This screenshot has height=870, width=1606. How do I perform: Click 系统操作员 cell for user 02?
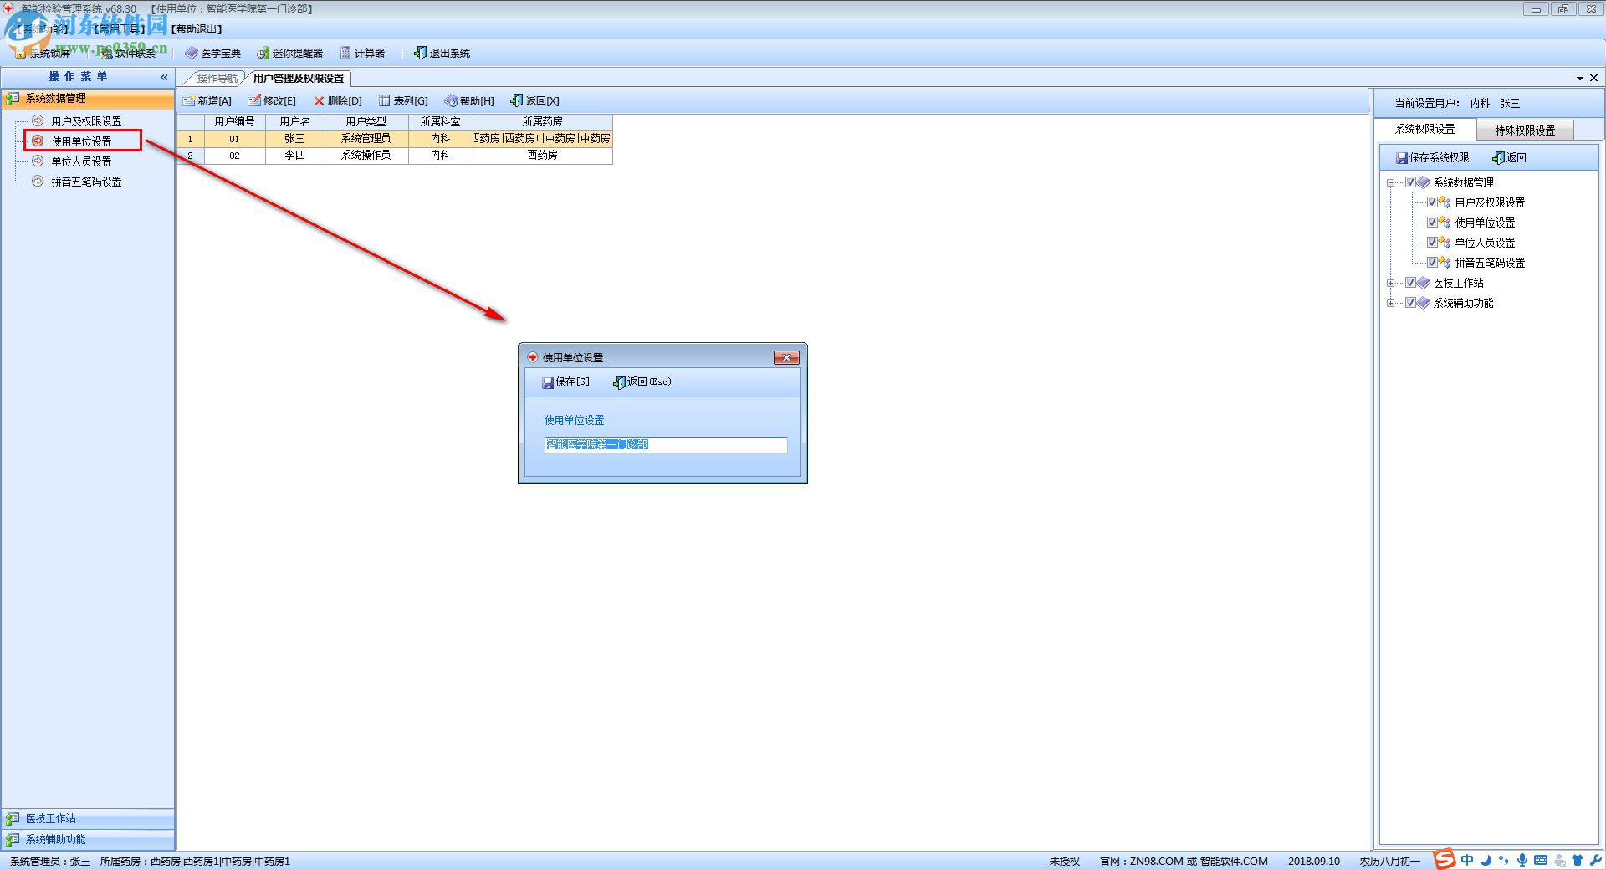tap(366, 156)
